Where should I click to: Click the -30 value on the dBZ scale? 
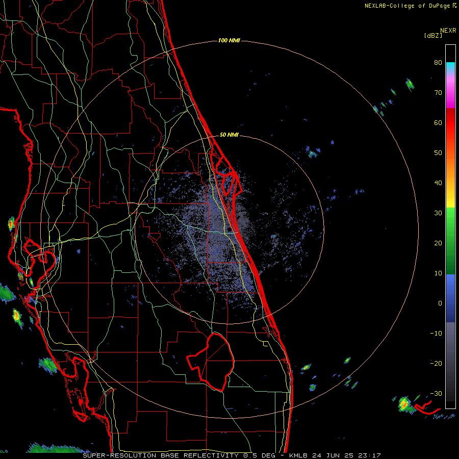coord(436,393)
